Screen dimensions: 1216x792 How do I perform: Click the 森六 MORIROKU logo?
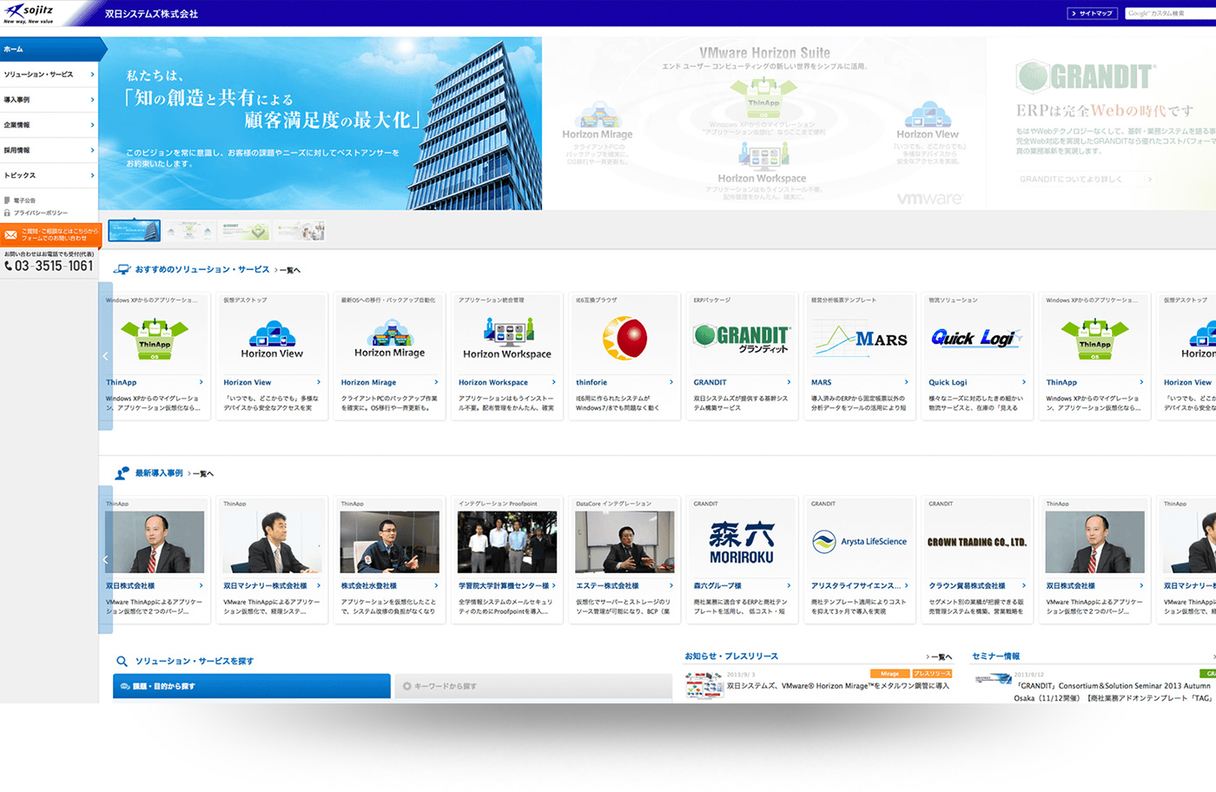pyautogui.click(x=742, y=543)
